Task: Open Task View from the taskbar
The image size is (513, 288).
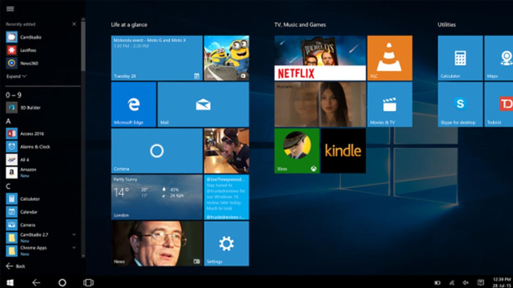Action: click(88, 282)
